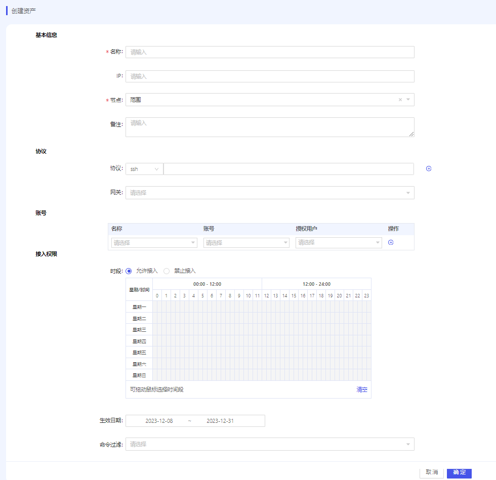This screenshot has height=480, width=496.
Task: Expand the 网关 dropdown
Action: tap(269, 193)
